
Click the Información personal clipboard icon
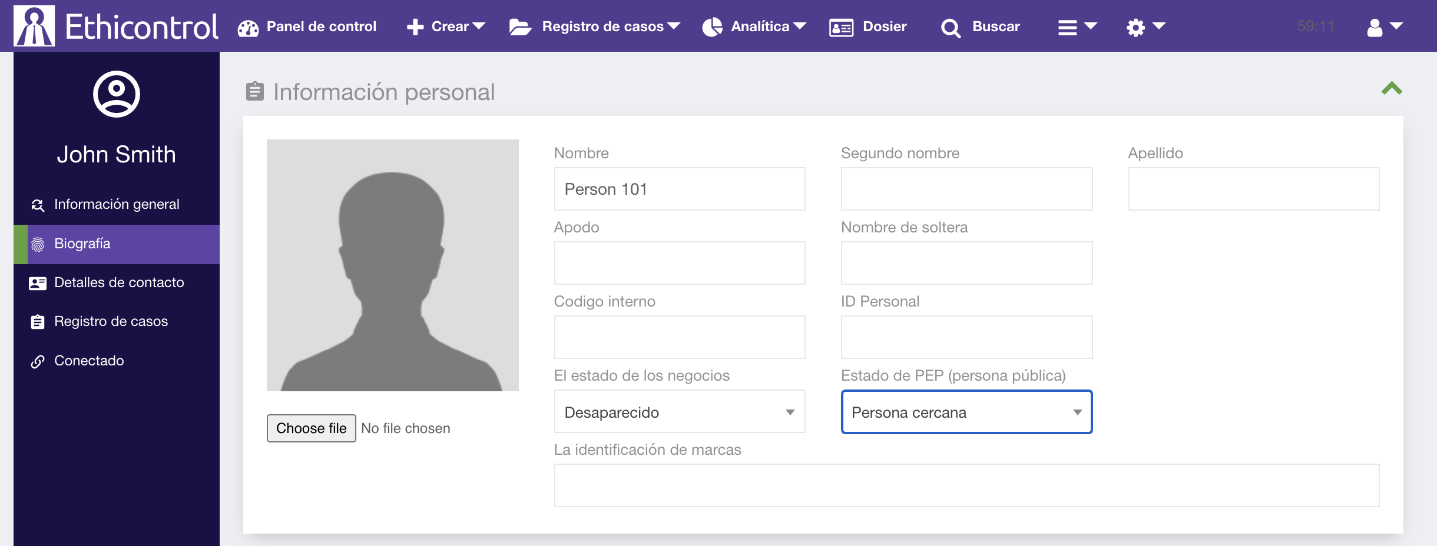[254, 91]
